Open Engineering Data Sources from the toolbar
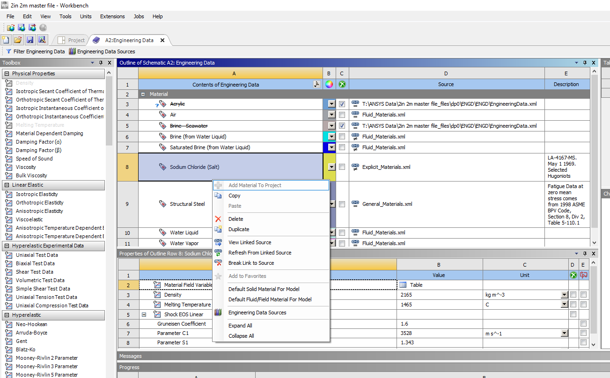Image resolution: width=610 pixels, height=378 pixels. coord(102,51)
